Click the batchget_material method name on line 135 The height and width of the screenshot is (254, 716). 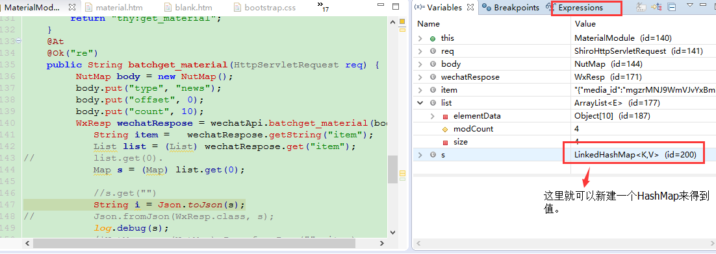tap(177, 65)
